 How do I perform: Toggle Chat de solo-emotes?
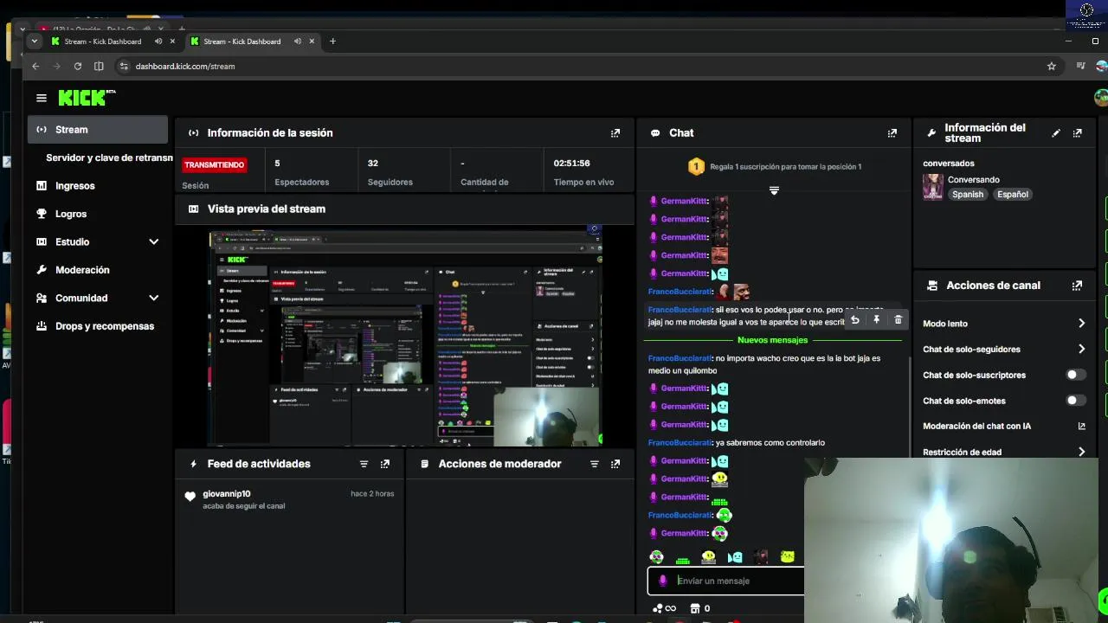(x=1075, y=401)
